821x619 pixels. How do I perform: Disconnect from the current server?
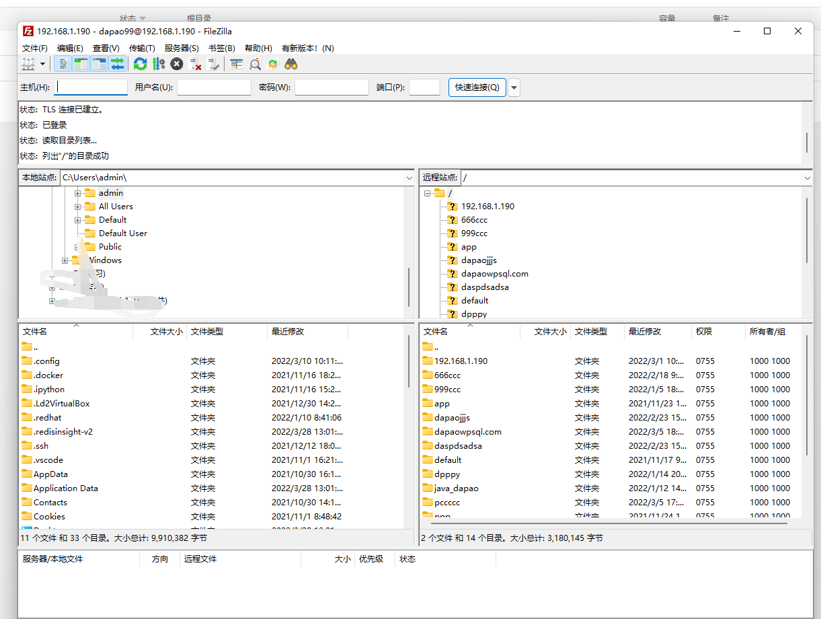196,64
